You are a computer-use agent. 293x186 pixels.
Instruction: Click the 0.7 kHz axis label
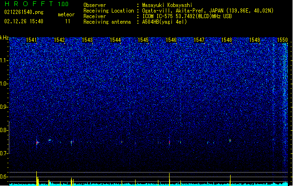coord(4,153)
